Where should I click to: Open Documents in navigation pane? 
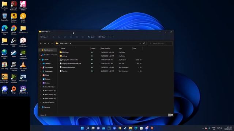[x=48, y=67]
